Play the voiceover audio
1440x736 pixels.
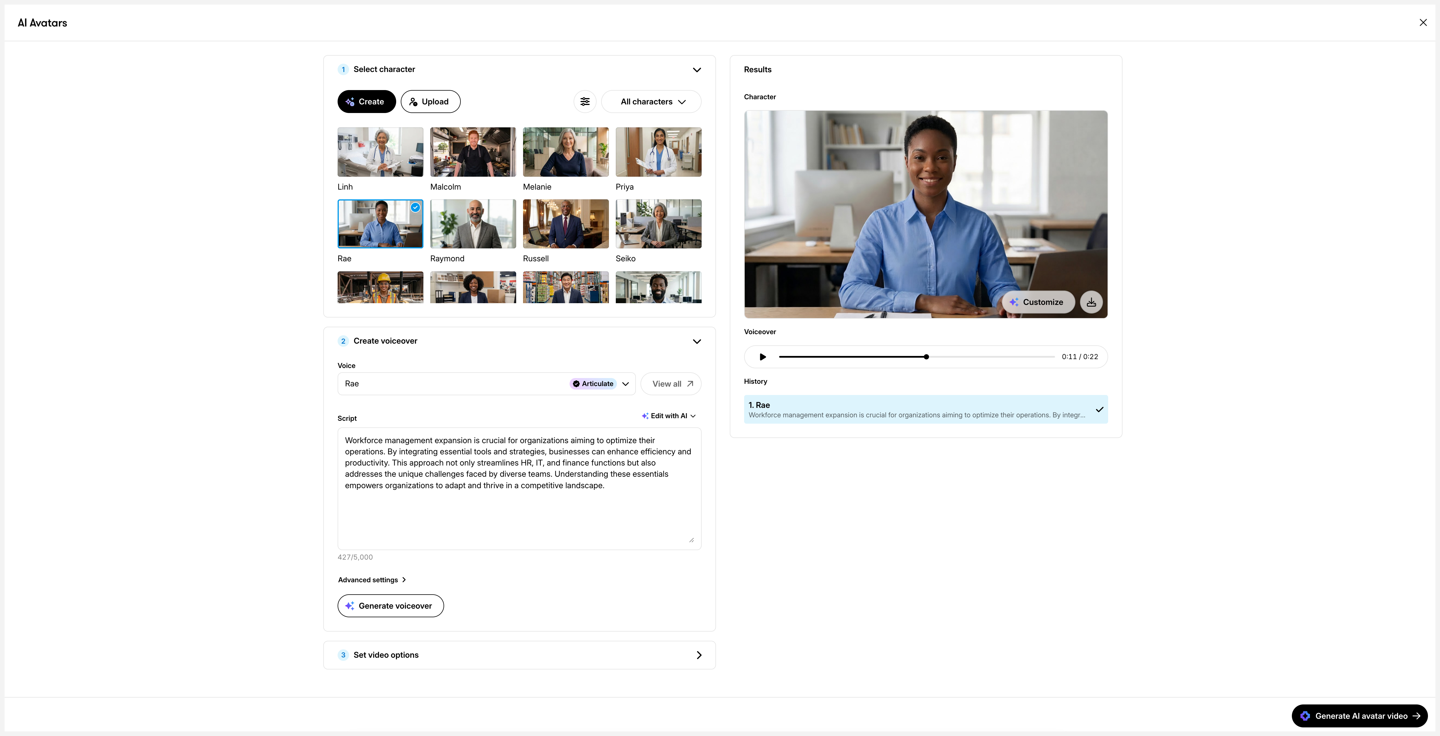tap(762, 357)
